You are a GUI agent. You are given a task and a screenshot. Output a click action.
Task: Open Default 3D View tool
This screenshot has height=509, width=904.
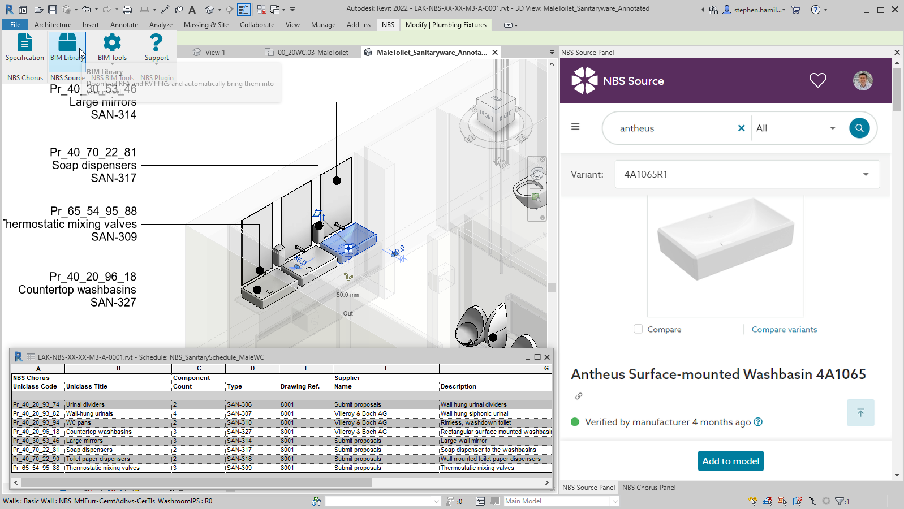pos(210,10)
